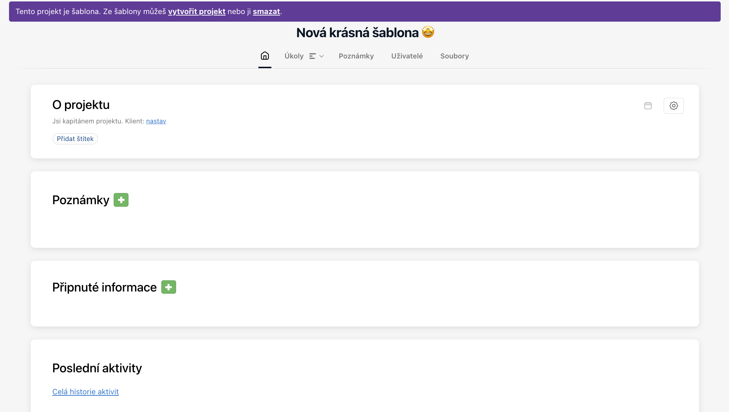
Task: Expand the Úkoly view dropdown chevron
Action: [322, 56]
